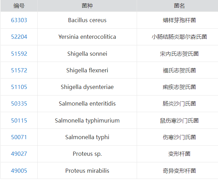
Task: Open strain number 51592 link
Action: coord(19,54)
